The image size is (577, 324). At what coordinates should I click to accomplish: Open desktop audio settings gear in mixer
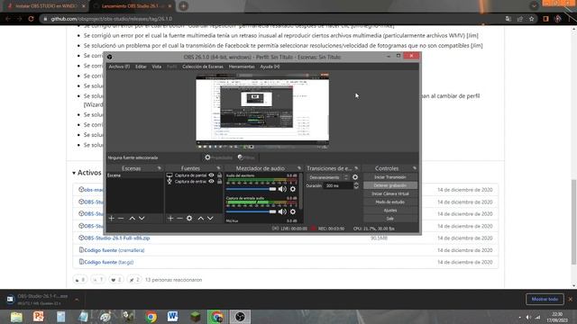[x=292, y=189]
